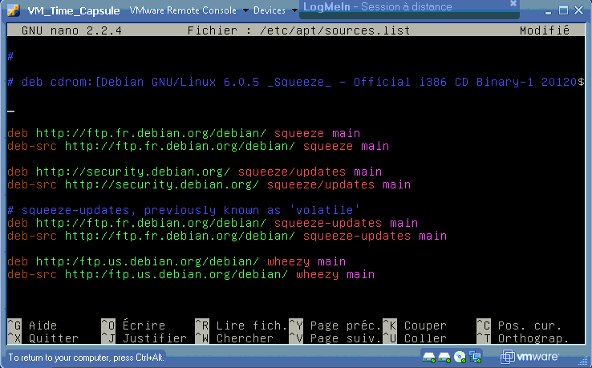
Task: Click the window resize grip corner
Action: (x=583, y=361)
